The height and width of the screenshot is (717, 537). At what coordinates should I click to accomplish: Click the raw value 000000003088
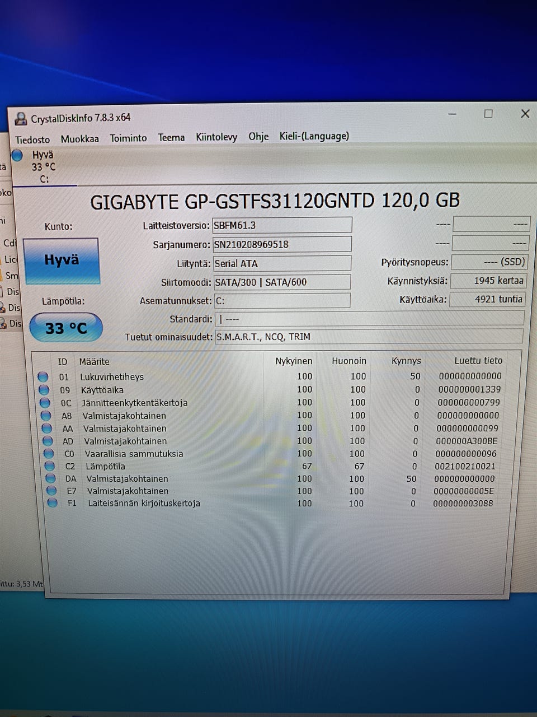463,503
